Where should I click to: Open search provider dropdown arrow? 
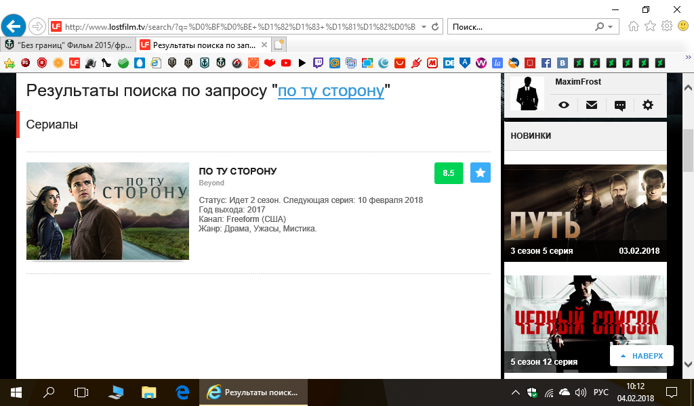[x=611, y=26]
